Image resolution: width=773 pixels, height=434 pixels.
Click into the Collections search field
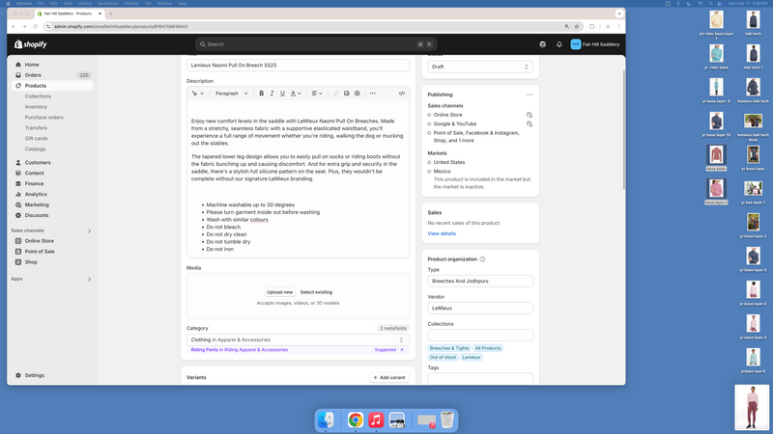[x=480, y=336]
